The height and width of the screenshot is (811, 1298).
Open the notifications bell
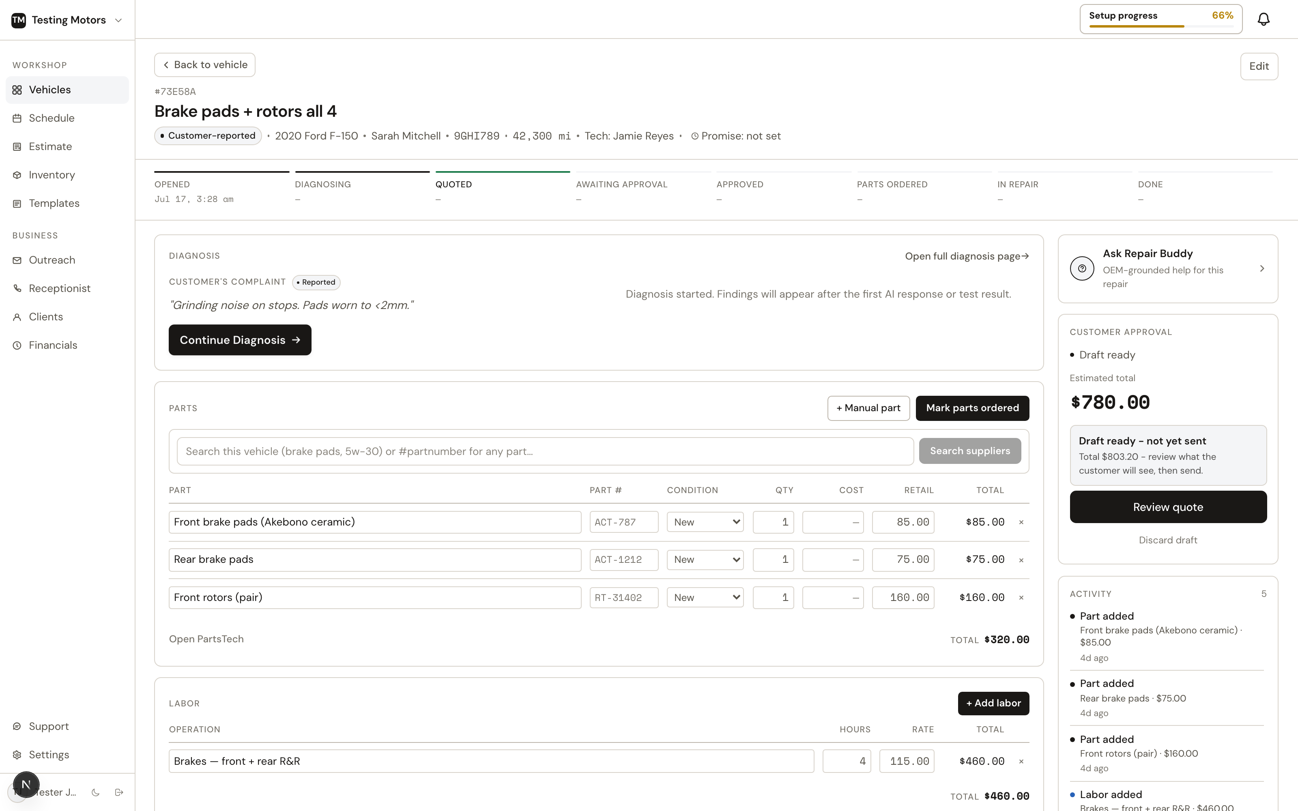[1264, 19]
